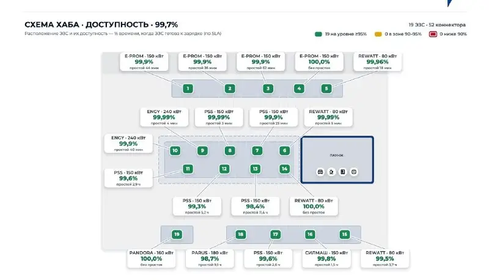489x280 pixels.
Task: Click the red legend swatch for below 90%
Action: (x=433, y=34)
